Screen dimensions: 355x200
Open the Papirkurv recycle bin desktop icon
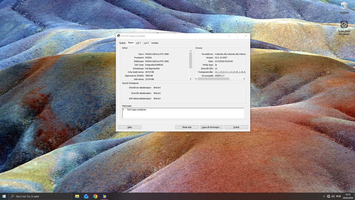[344, 7]
